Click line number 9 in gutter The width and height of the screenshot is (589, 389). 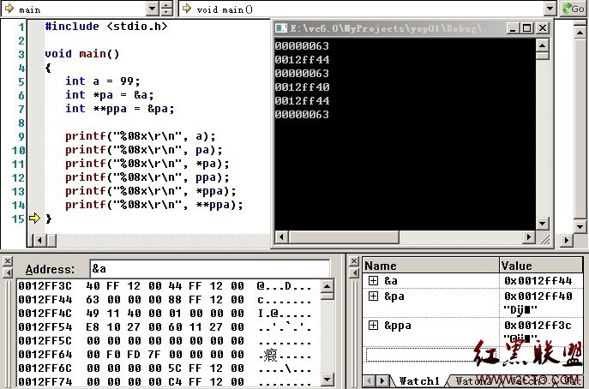[x=21, y=137]
